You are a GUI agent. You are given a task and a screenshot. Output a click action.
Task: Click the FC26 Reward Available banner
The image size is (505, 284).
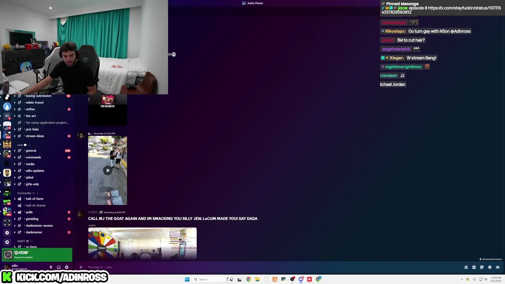click(37, 255)
